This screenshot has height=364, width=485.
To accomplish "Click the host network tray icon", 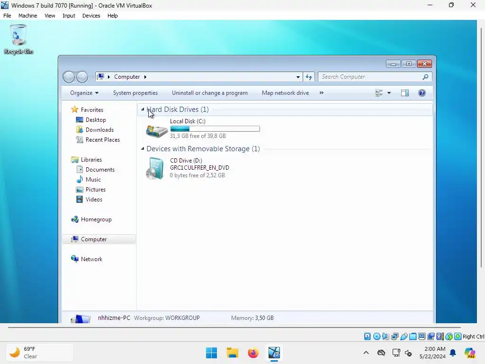I will 396,353.
